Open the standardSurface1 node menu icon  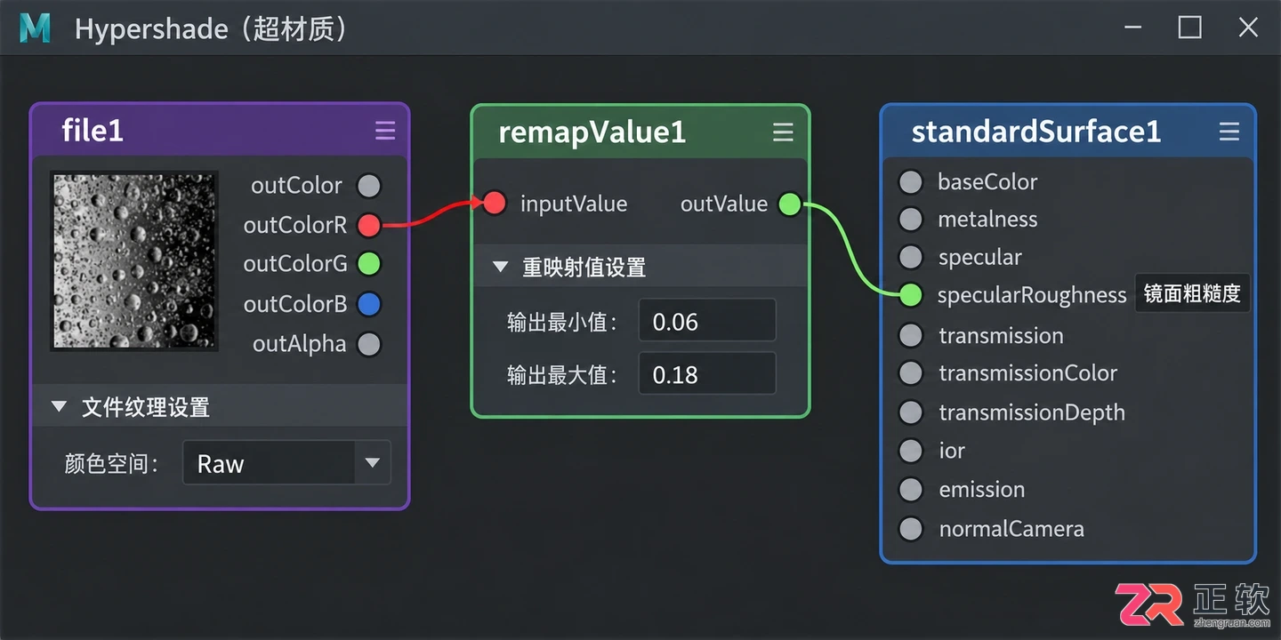point(1229,132)
